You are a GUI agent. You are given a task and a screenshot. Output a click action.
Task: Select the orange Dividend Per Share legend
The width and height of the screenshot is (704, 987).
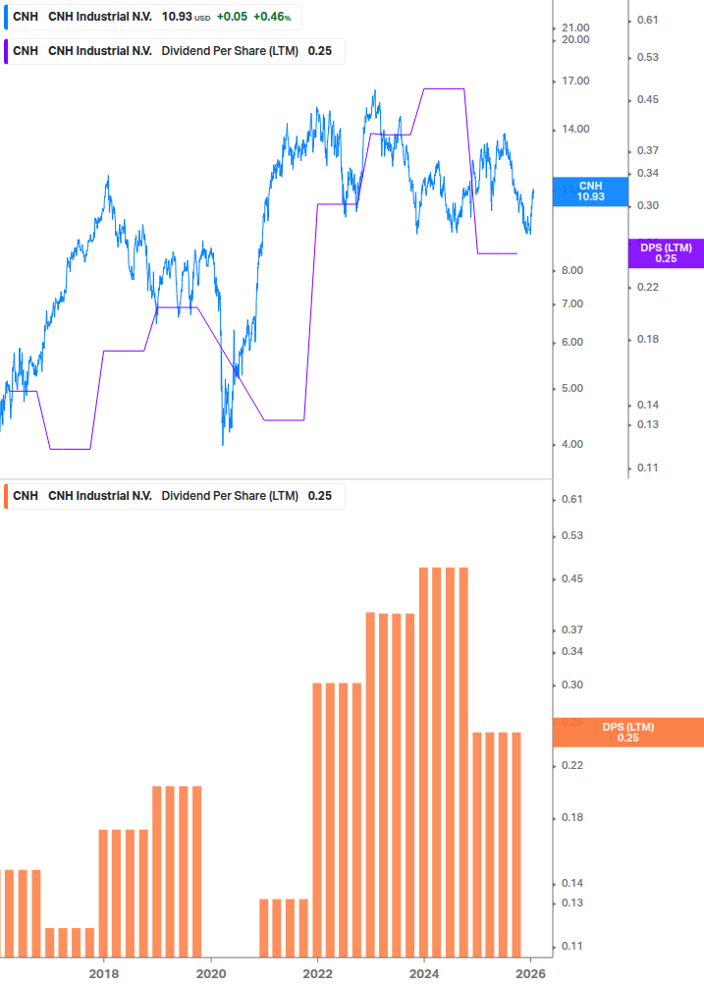174,496
